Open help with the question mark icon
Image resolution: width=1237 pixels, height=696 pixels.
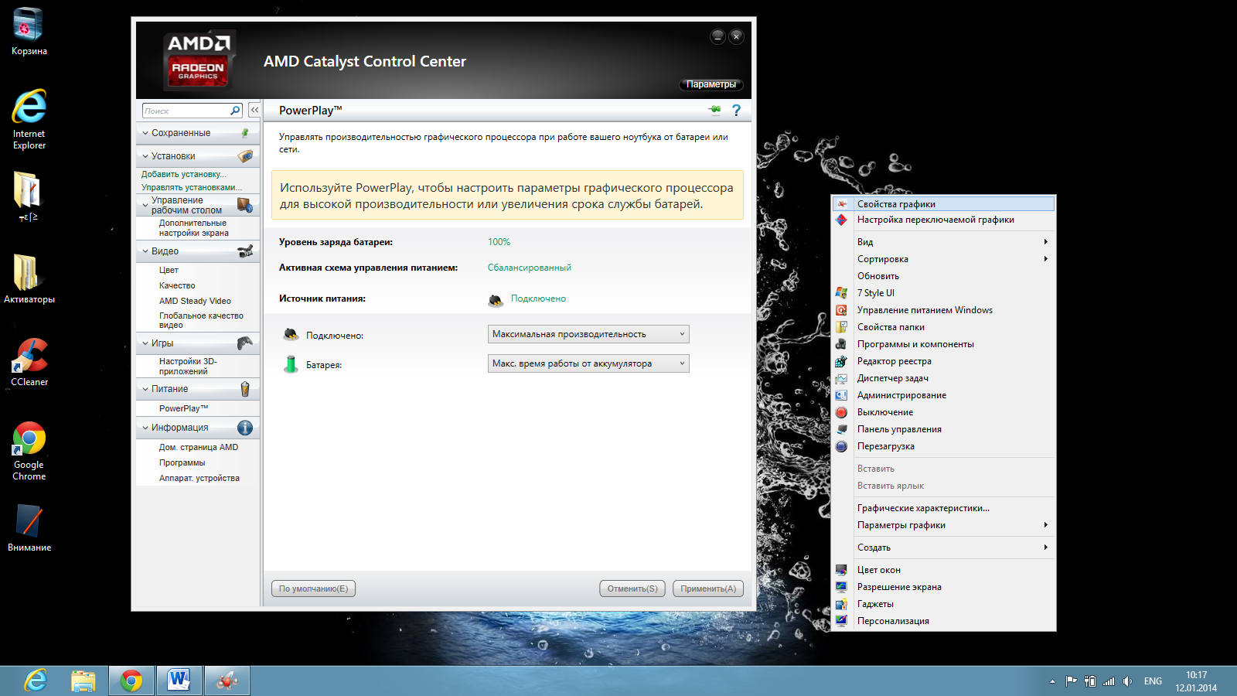click(x=736, y=111)
